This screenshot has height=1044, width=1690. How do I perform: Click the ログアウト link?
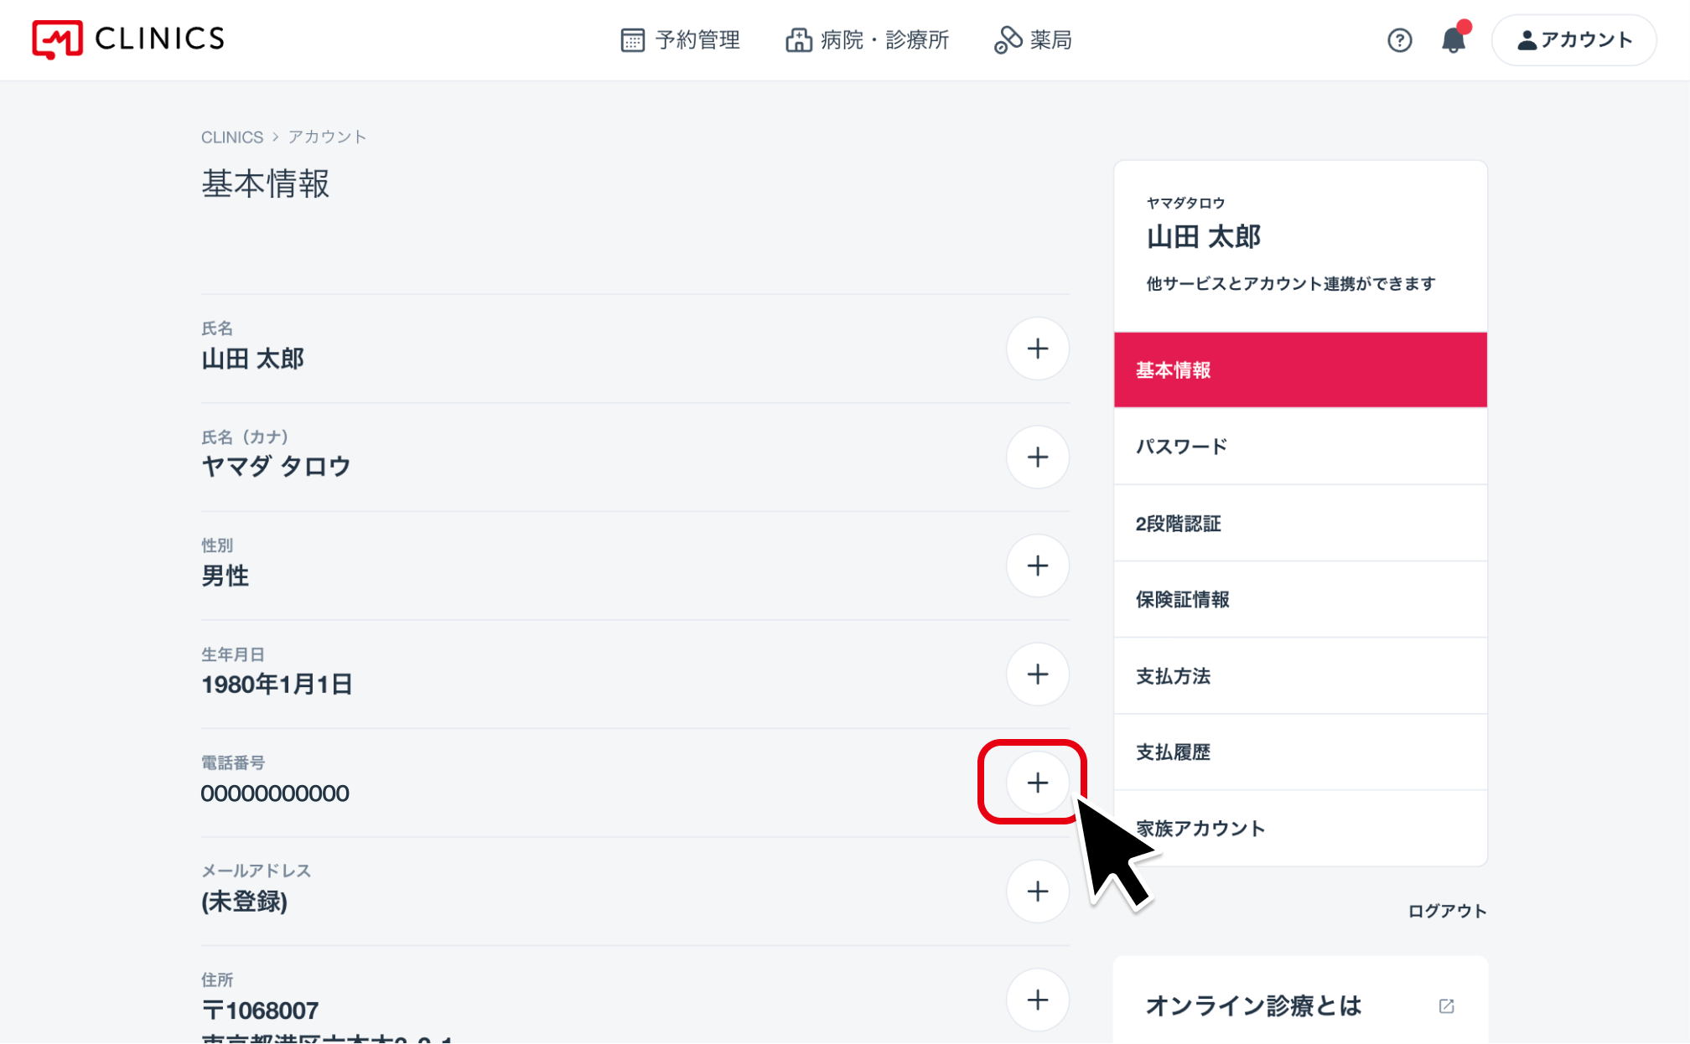1447,911
